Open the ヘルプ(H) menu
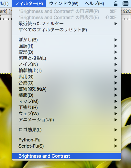The width and height of the screenshot is (131, 168). (94, 4)
